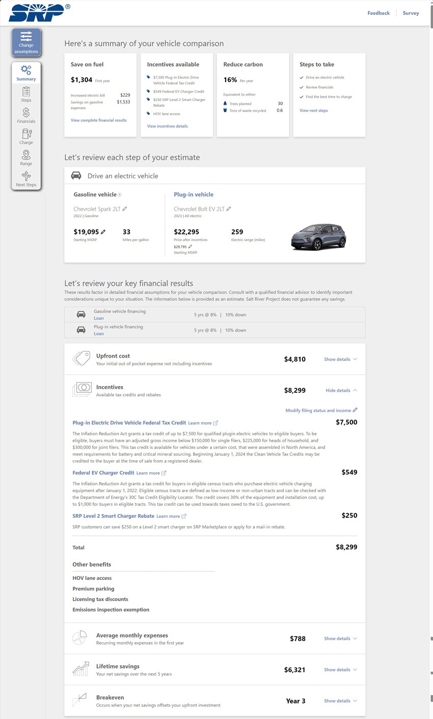The height and width of the screenshot is (719, 433).
Task: Click the Charge icon in the sidebar
Action: 26,136
